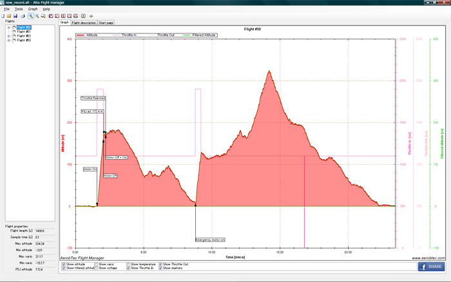451x282 pixels.
Task: Print the graph with the printer icon
Action: (23, 16)
